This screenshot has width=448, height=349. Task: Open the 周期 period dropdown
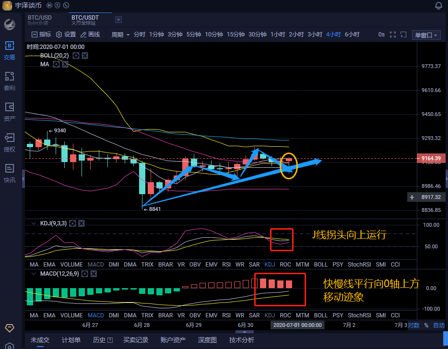coord(119,34)
